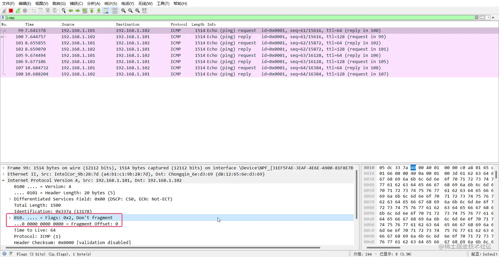This screenshot has height=257, width=499.
Task: Click the expert information status icon
Action: (4, 254)
